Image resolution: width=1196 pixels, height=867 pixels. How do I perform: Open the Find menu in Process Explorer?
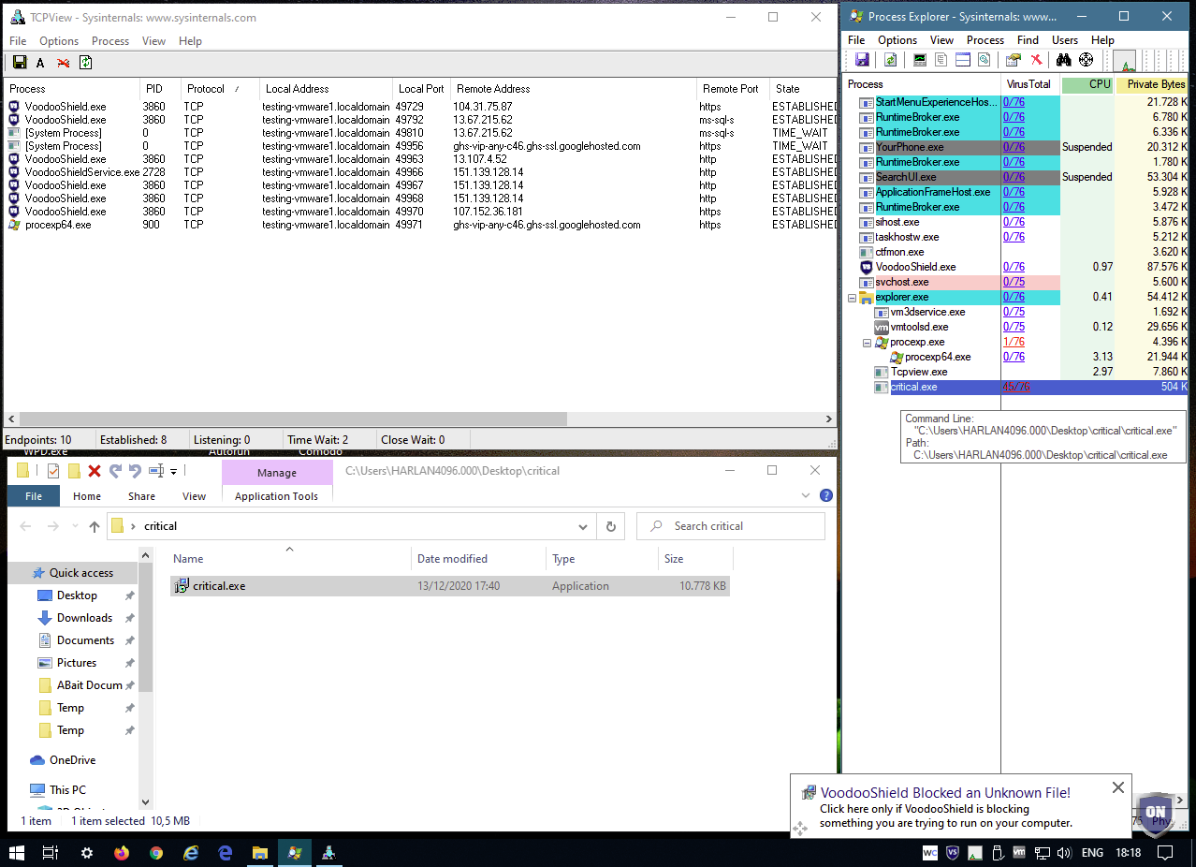coord(1028,40)
